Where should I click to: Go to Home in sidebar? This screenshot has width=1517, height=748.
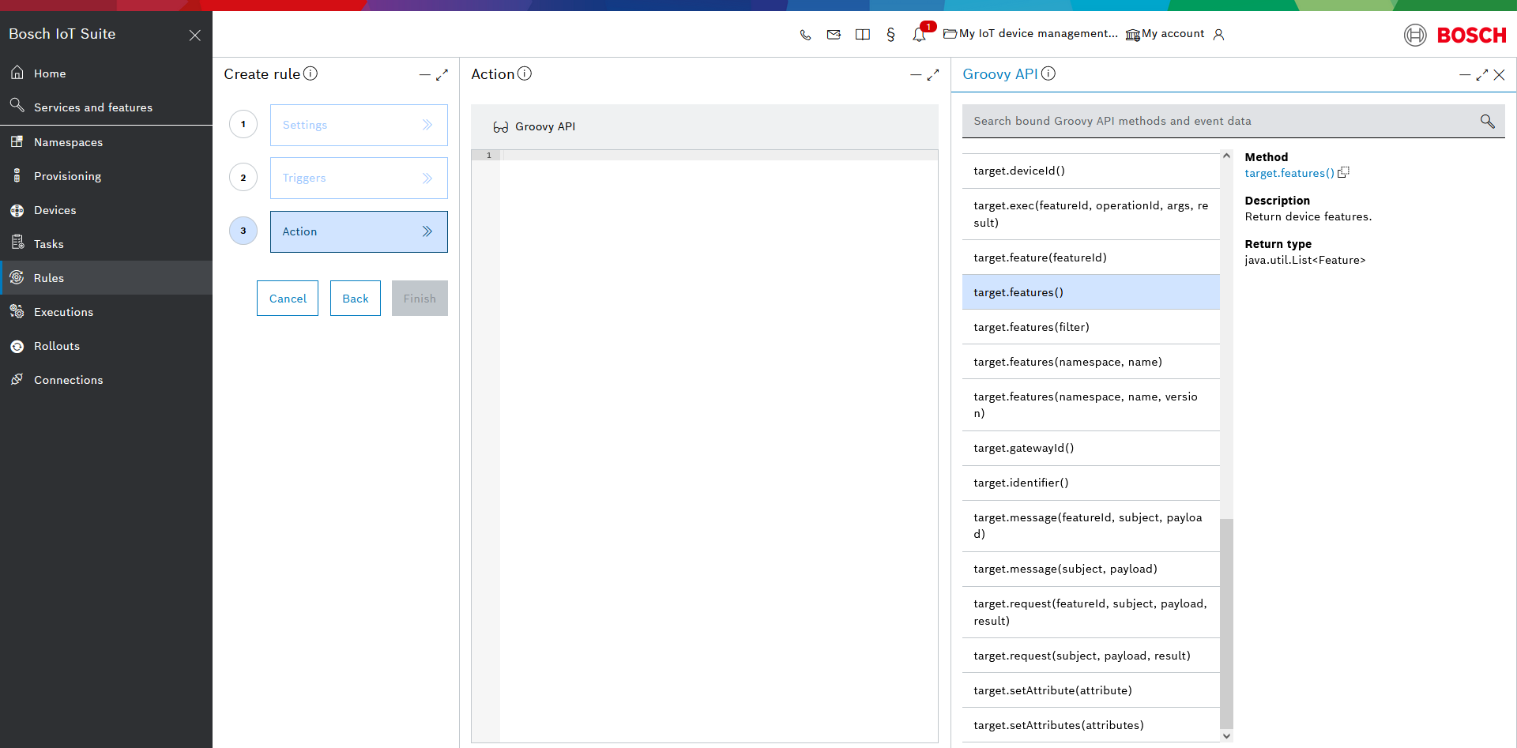(106, 73)
